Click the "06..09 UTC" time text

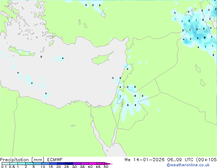tap(180, 160)
